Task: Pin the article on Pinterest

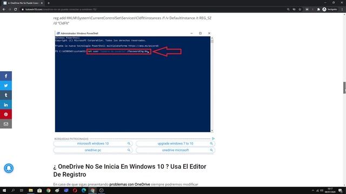Action: pos(6,114)
